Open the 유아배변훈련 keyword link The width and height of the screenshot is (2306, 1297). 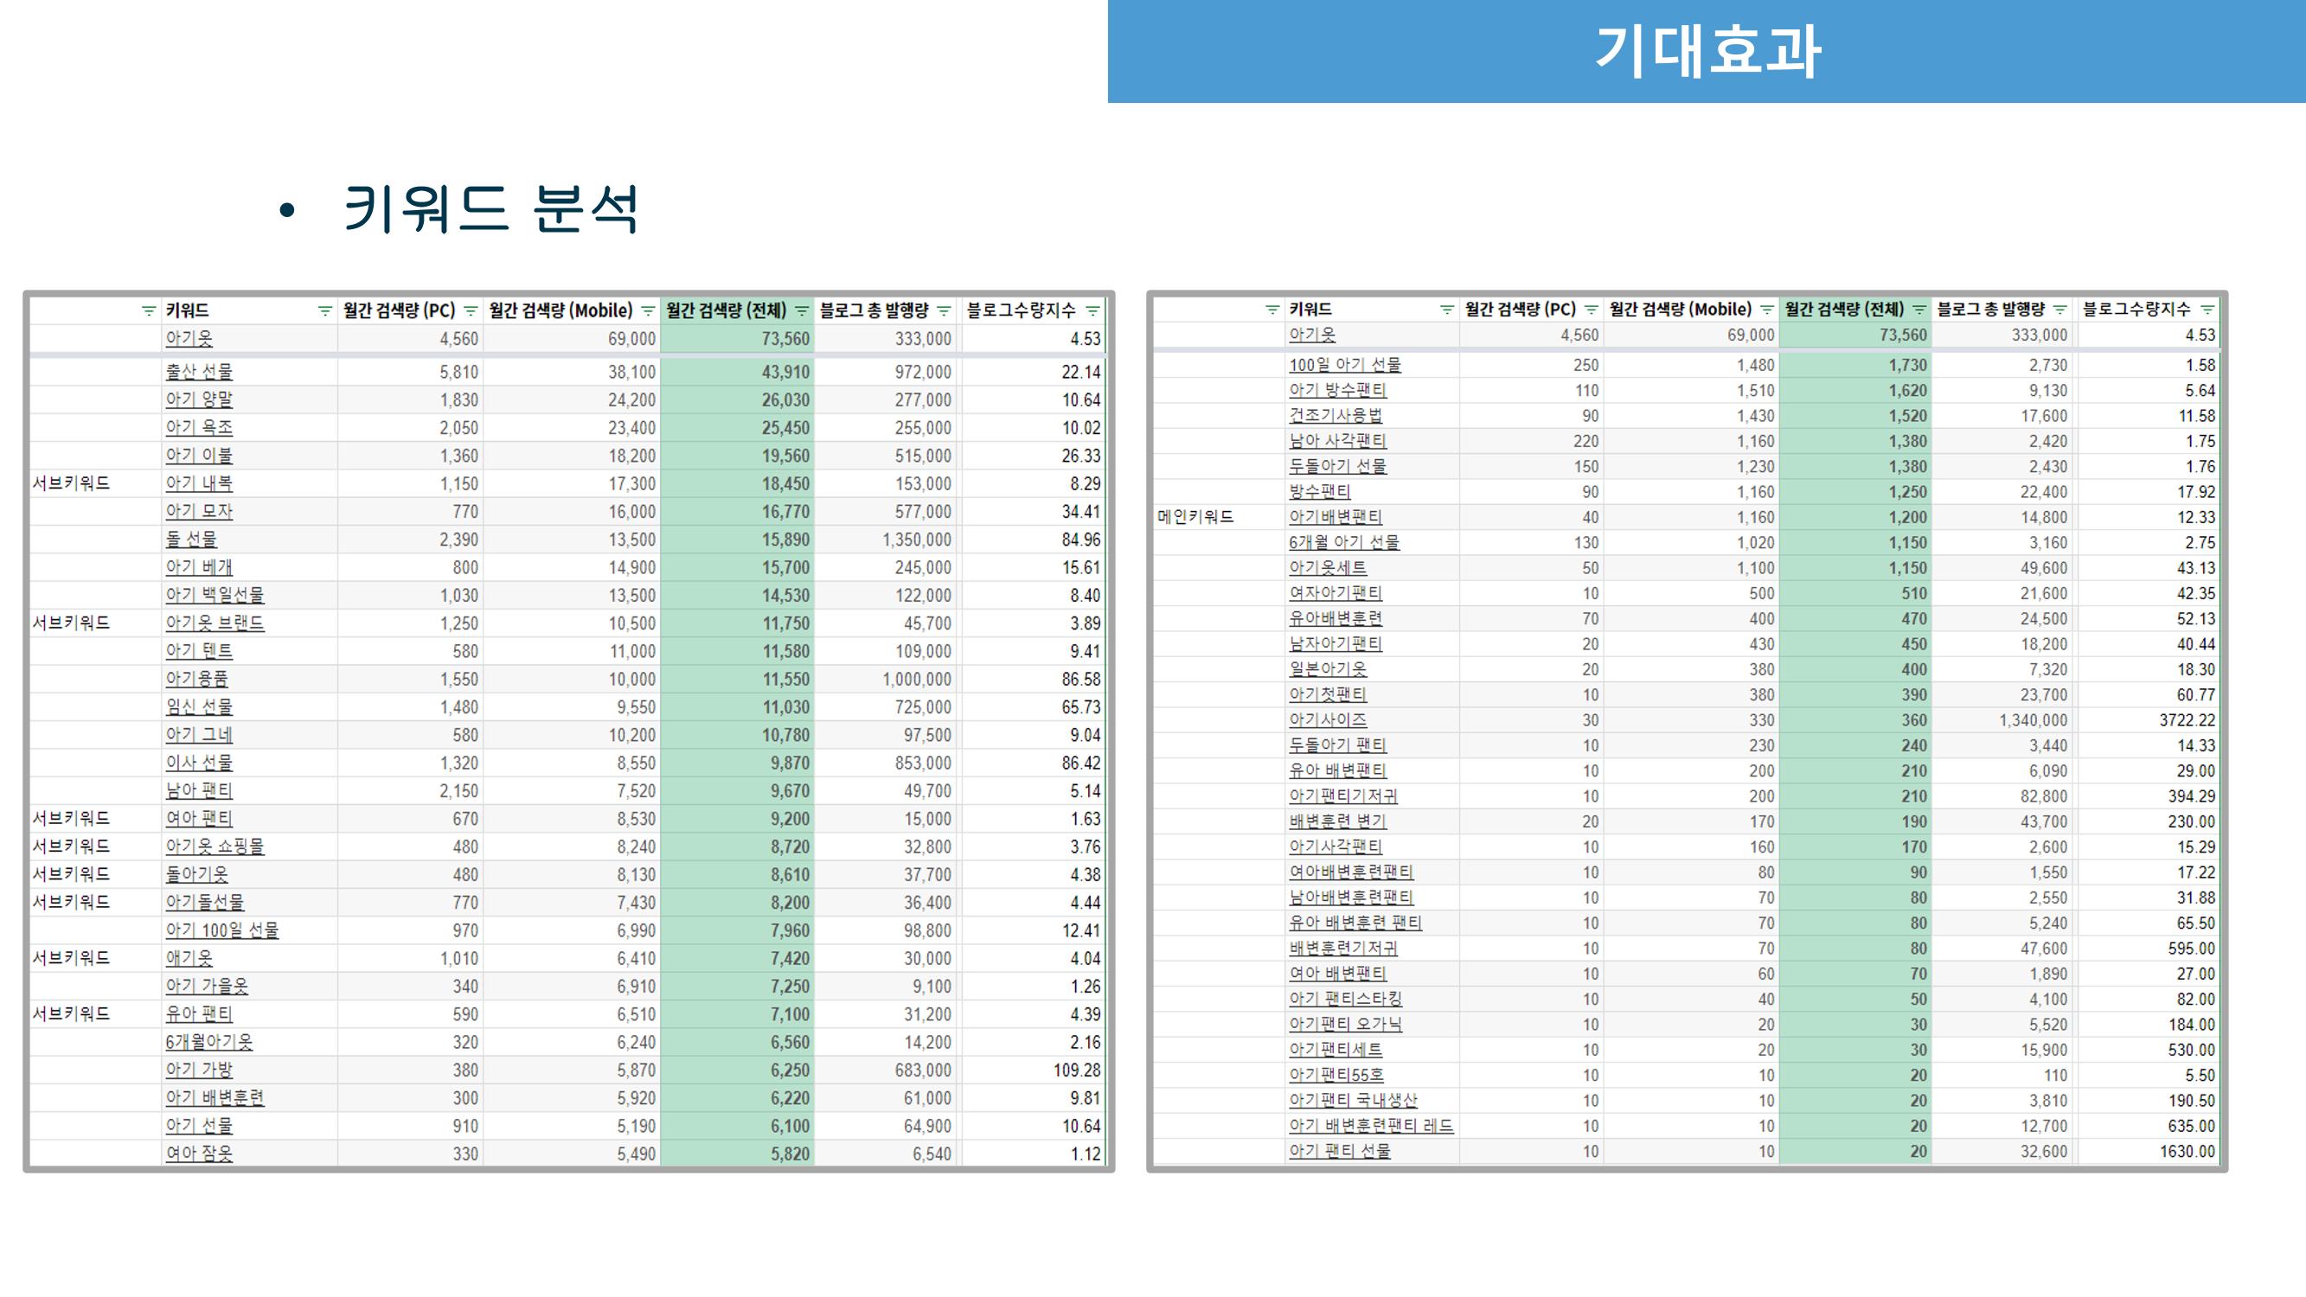(1336, 618)
